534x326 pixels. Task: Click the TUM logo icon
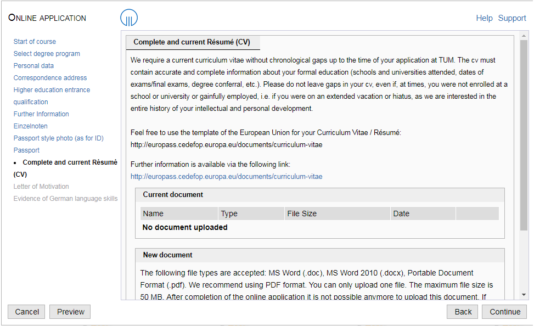point(129,18)
